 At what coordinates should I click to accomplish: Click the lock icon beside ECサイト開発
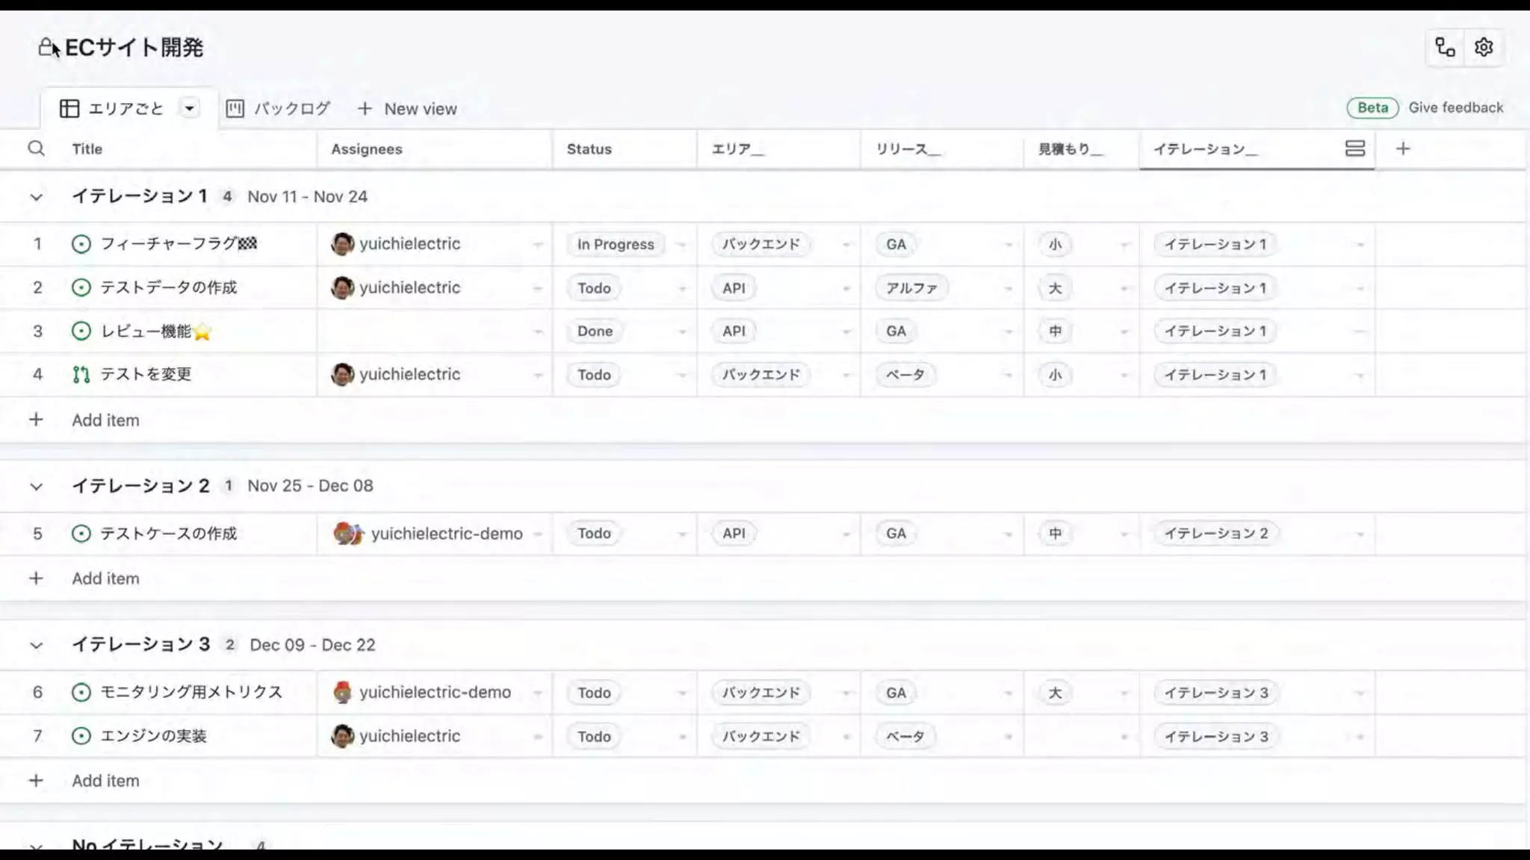coord(46,48)
